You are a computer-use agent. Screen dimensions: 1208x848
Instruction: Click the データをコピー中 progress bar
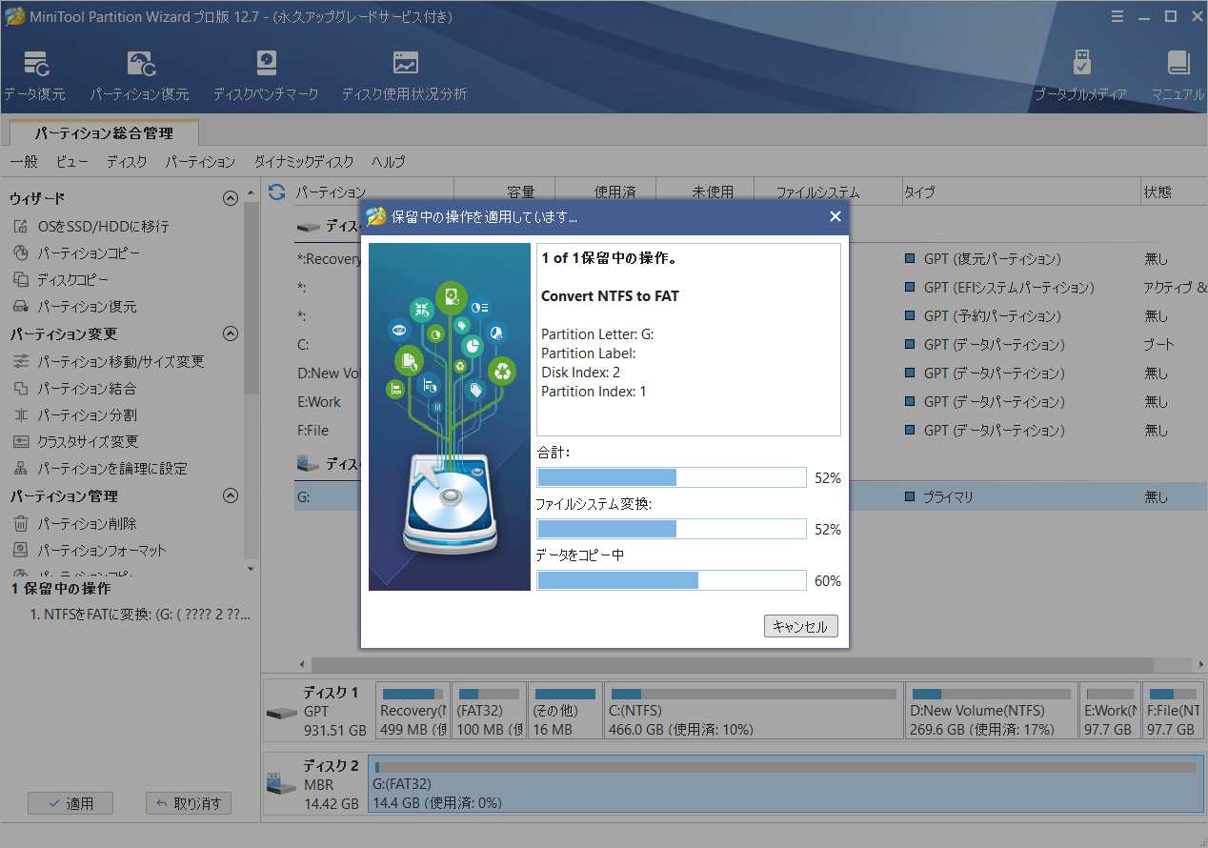[672, 580]
